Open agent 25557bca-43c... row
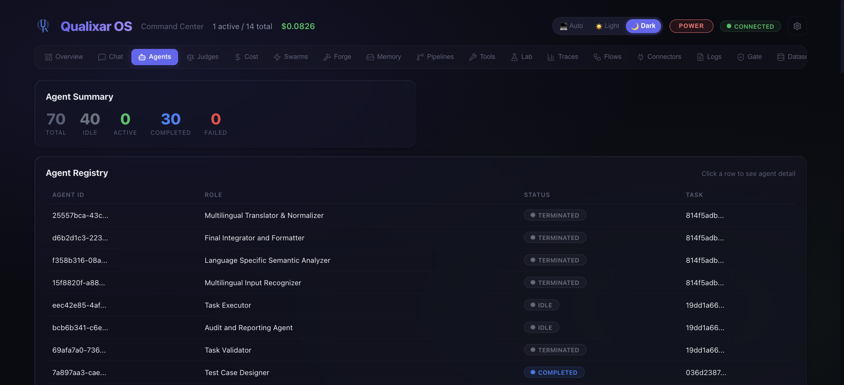 click(421, 215)
